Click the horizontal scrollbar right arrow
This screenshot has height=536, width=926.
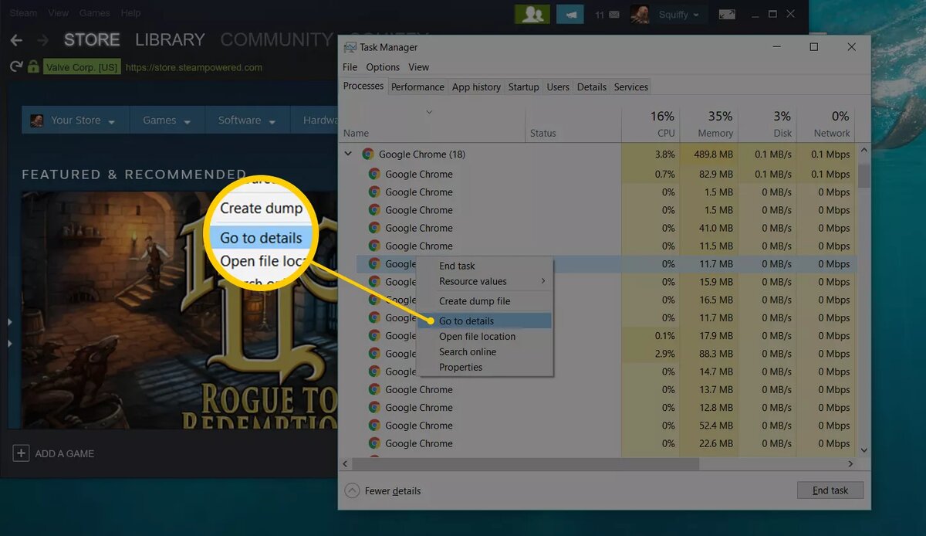(x=851, y=464)
